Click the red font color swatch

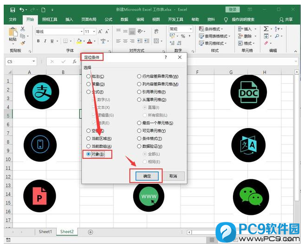point(90,41)
